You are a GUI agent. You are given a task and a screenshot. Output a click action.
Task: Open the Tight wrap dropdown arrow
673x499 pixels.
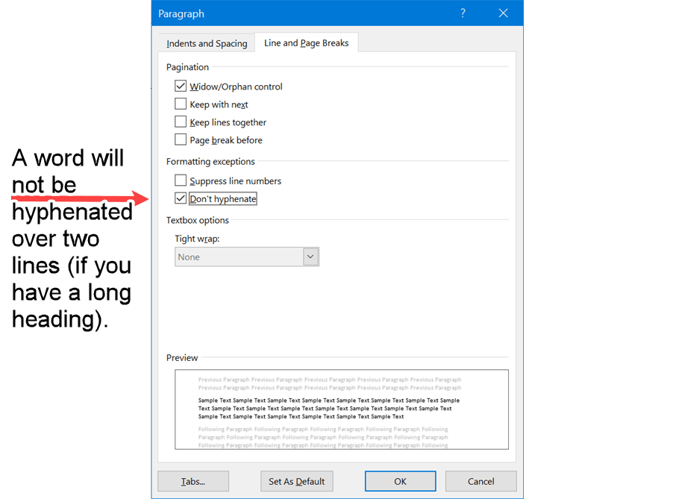(x=310, y=256)
